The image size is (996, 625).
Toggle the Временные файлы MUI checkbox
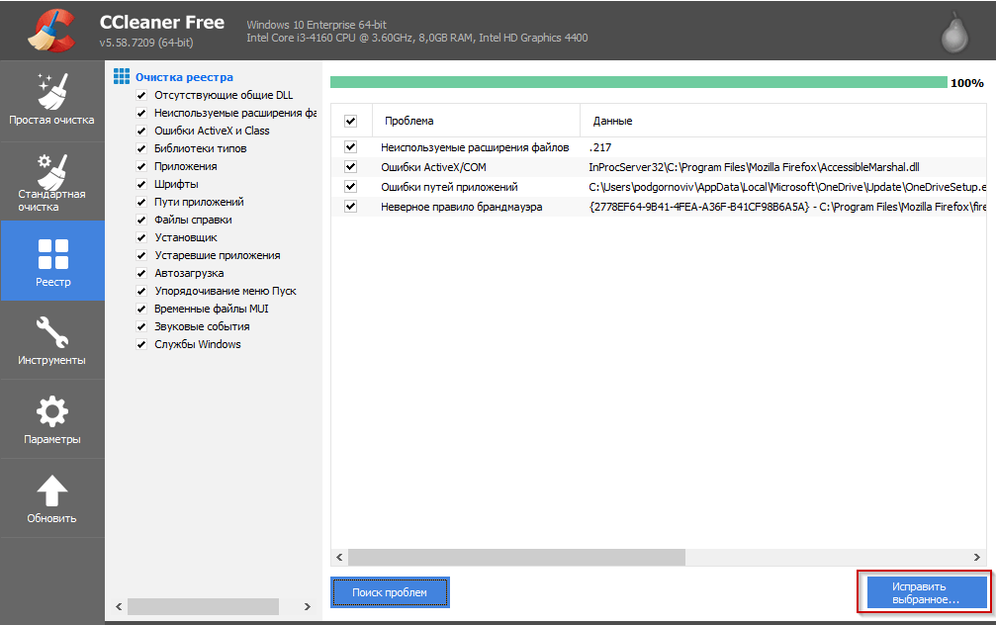click(141, 309)
